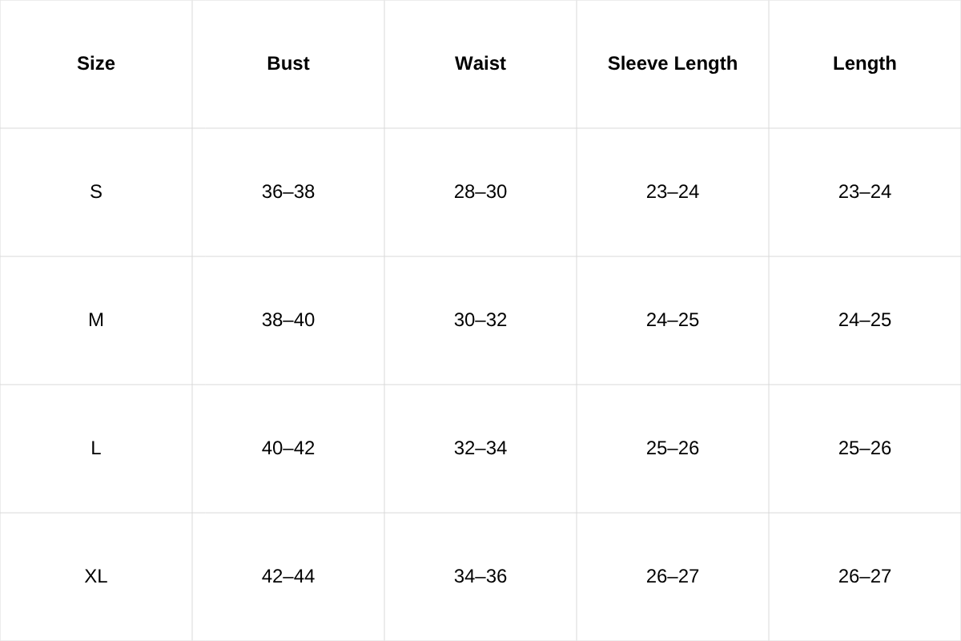Select waist measurement 32–34 cell
This screenshot has height=641, width=961.
pyautogui.click(x=480, y=448)
